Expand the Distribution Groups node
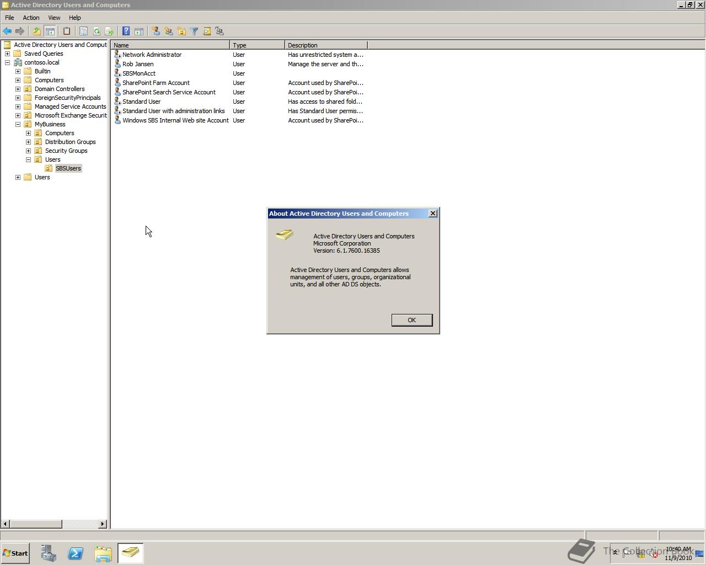Screen dimensions: 706x565 (28, 142)
